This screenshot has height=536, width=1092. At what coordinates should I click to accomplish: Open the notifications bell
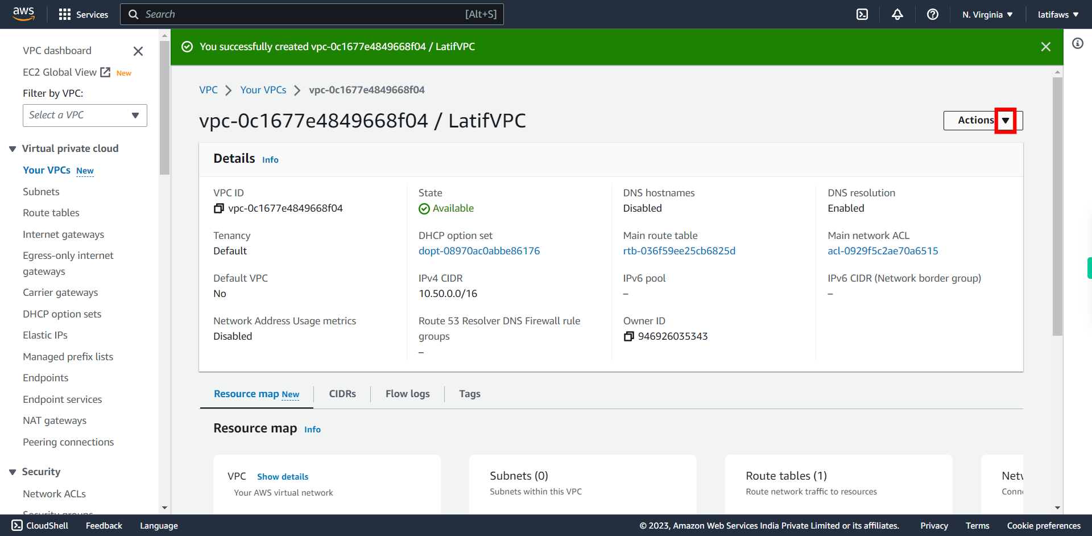tap(897, 14)
